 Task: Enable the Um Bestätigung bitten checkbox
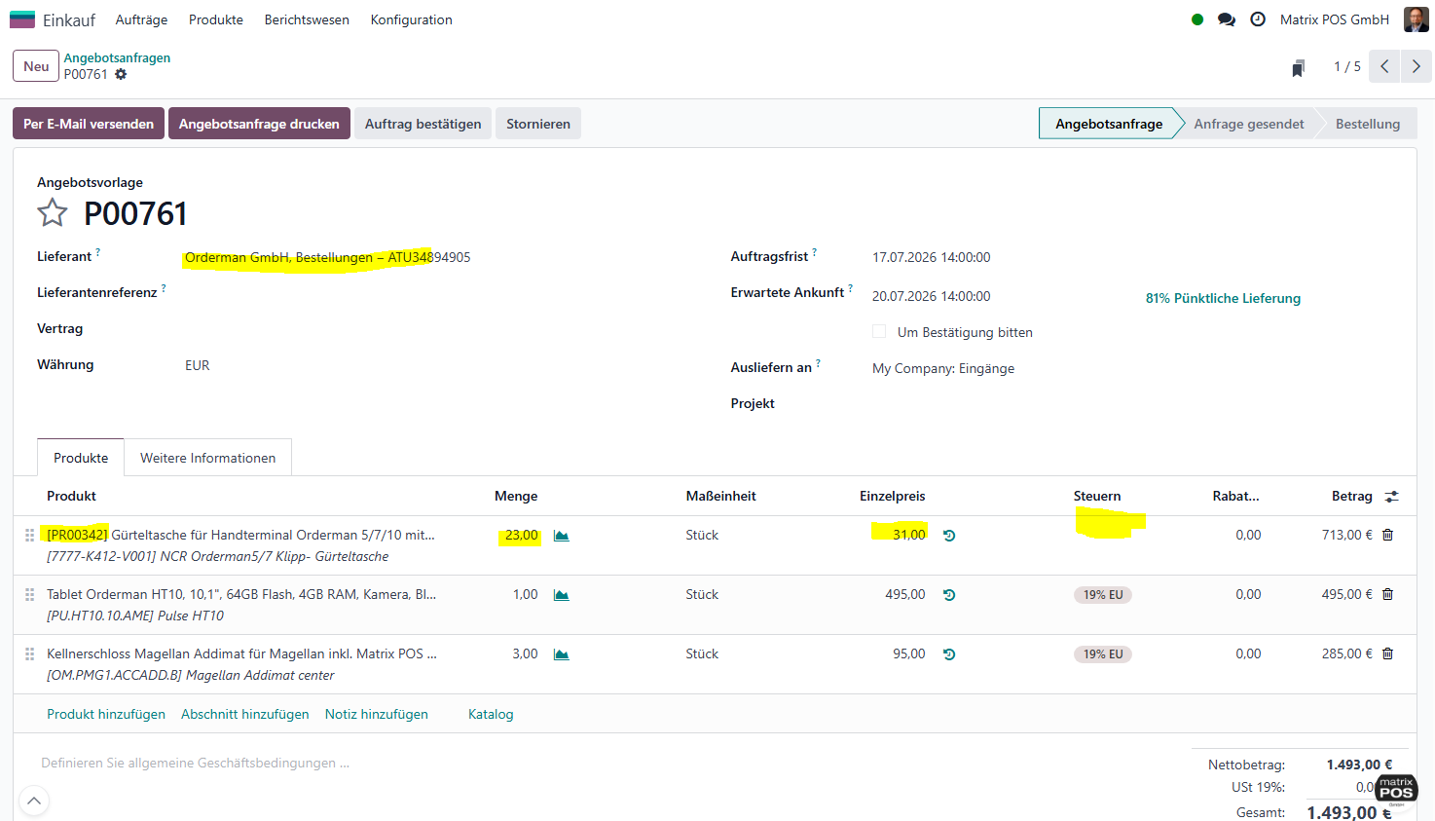879,332
